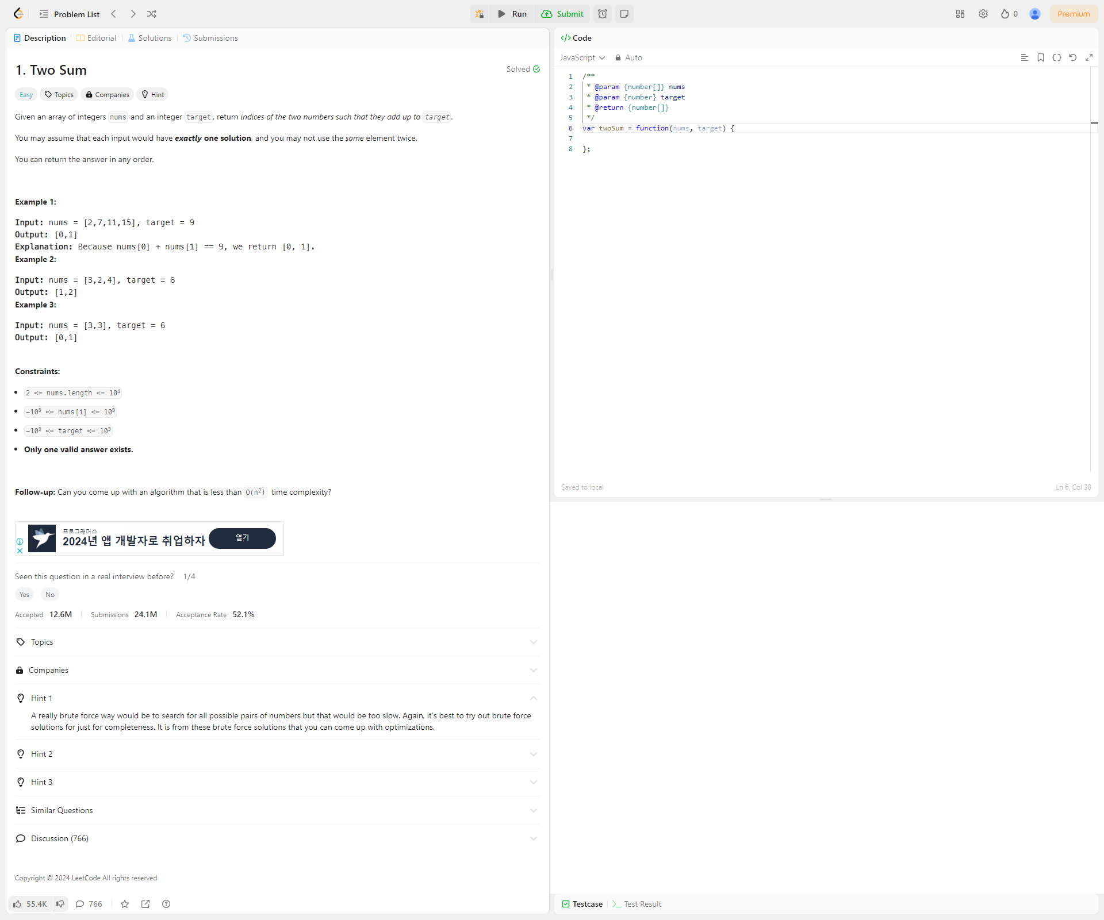Reset code to default with undo icon
The image size is (1104, 920).
click(x=1072, y=57)
